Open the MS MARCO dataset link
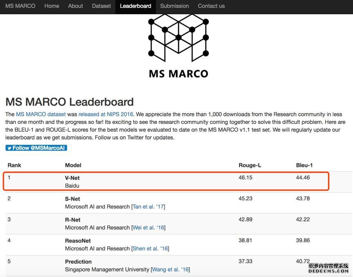The image size is (353, 277). point(41,114)
